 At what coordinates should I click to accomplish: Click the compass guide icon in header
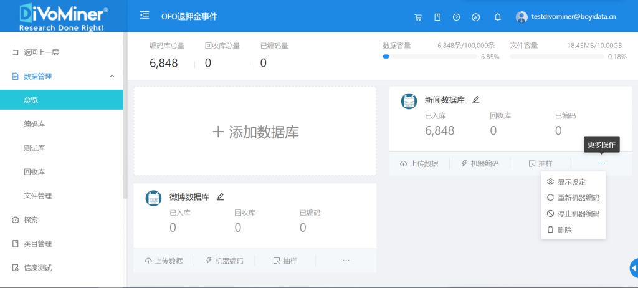475,17
